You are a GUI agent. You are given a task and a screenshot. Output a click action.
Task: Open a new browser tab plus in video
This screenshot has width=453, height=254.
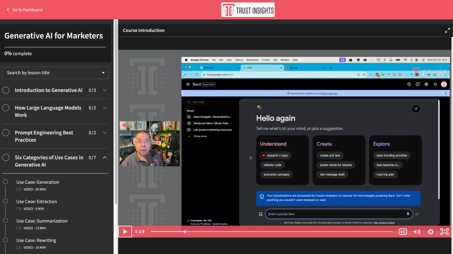click(x=331, y=68)
